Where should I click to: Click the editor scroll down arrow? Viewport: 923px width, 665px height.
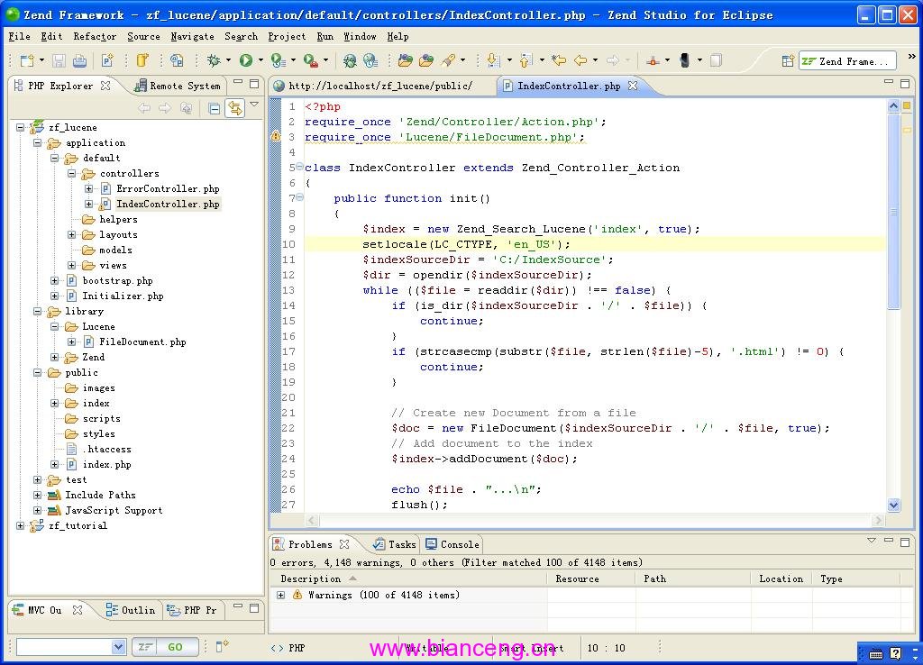pyautogui.click(x=893, y=505)
